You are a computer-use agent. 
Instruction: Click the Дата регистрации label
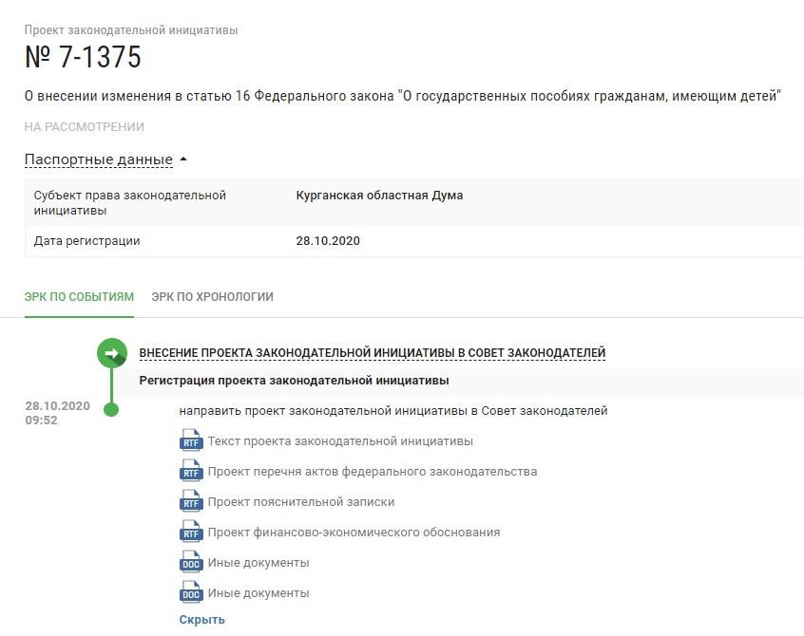click(86, 241)
